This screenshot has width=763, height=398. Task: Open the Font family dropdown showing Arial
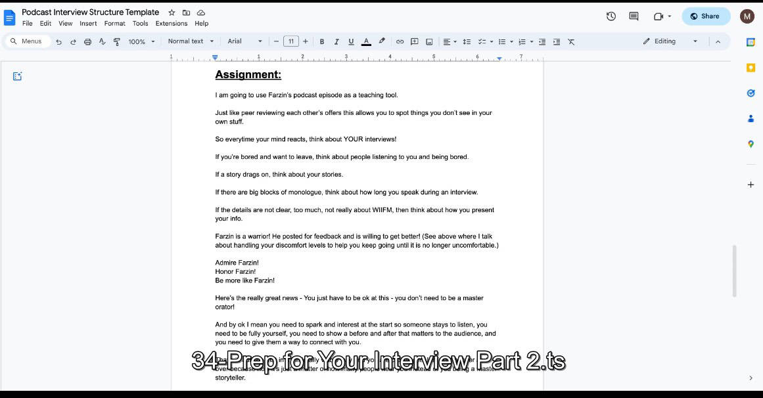coord(243,41)
